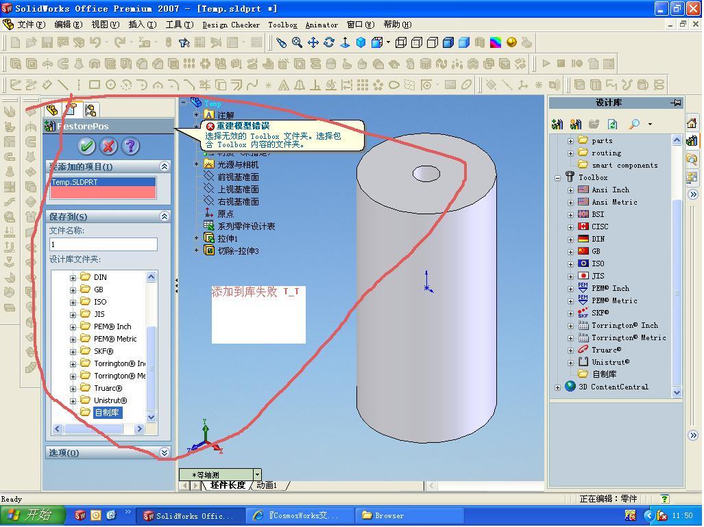
Task: Expand the 切除-拉伸3 feature node
Action: click(196, 250)
